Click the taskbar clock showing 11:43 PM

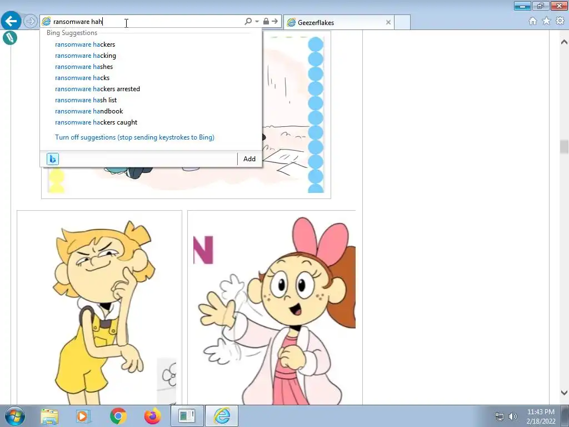pos(541,416)
